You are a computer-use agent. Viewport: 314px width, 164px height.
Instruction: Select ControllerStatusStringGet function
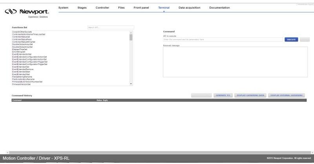click(x=24, y=42)
